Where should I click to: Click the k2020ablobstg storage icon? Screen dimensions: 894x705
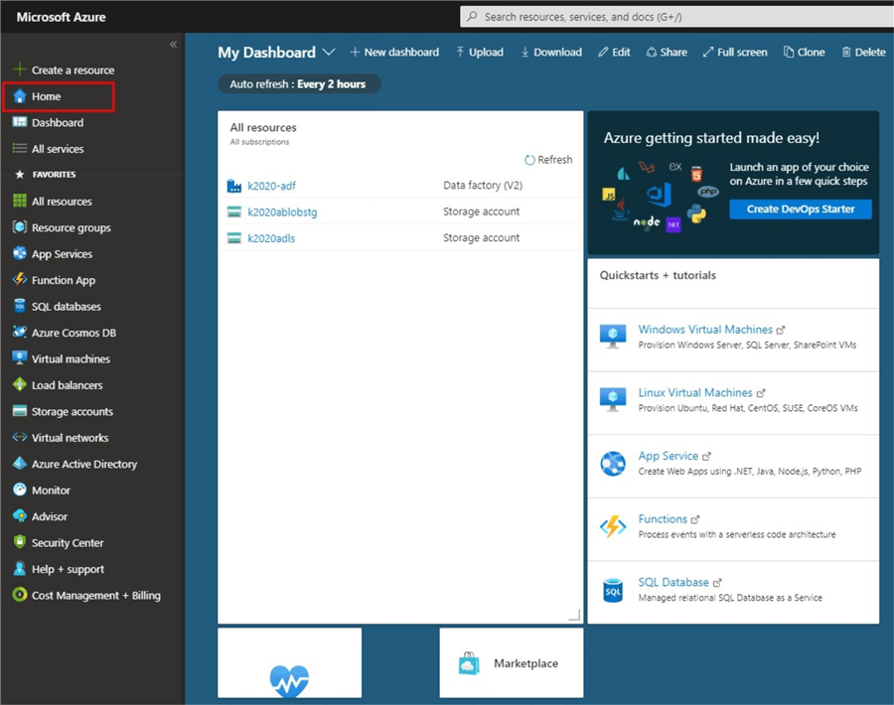234,211
